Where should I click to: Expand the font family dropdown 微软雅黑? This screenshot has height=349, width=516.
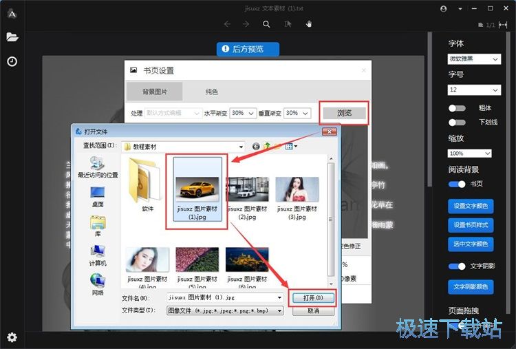[474, 59]
